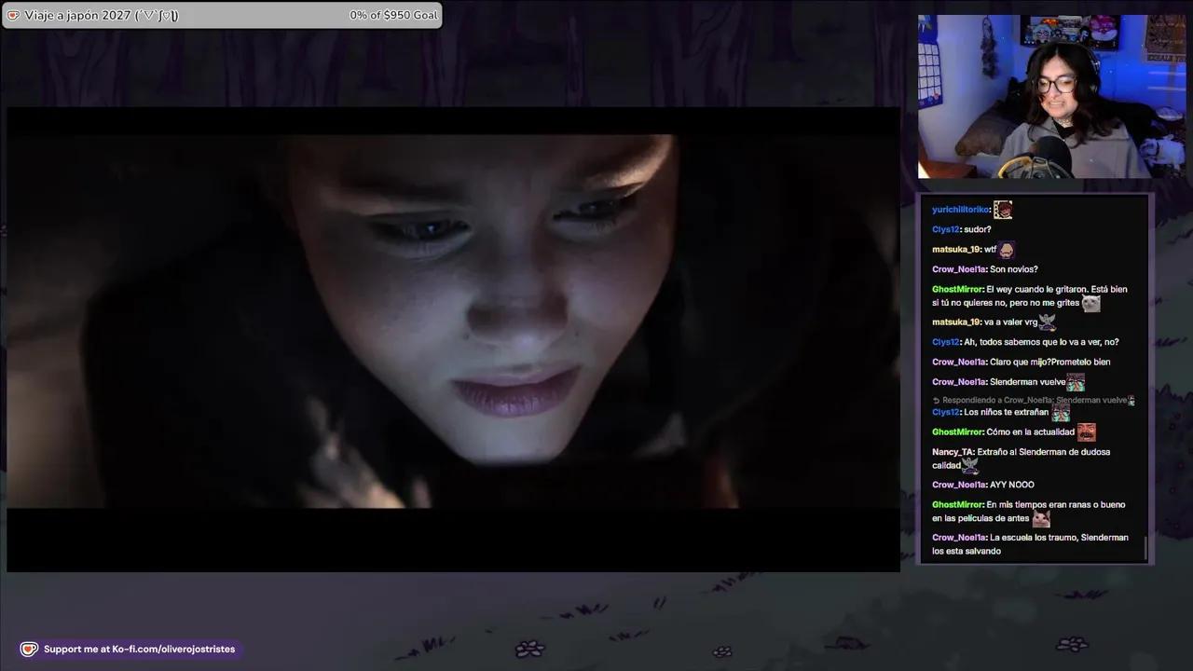Click the reply arrow icon in the Respondiendo line
This screenshot has width=1193, height=671.
pyautogui.click(x=935, y=400)
